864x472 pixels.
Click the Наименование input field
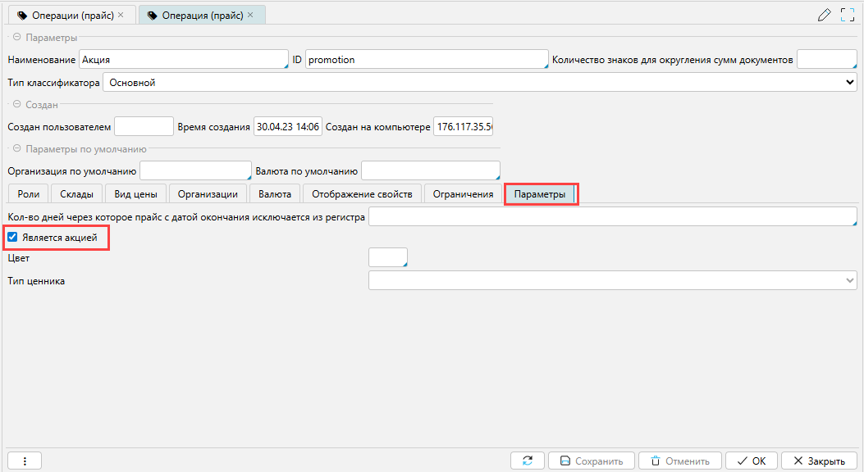tap(183, 60)
